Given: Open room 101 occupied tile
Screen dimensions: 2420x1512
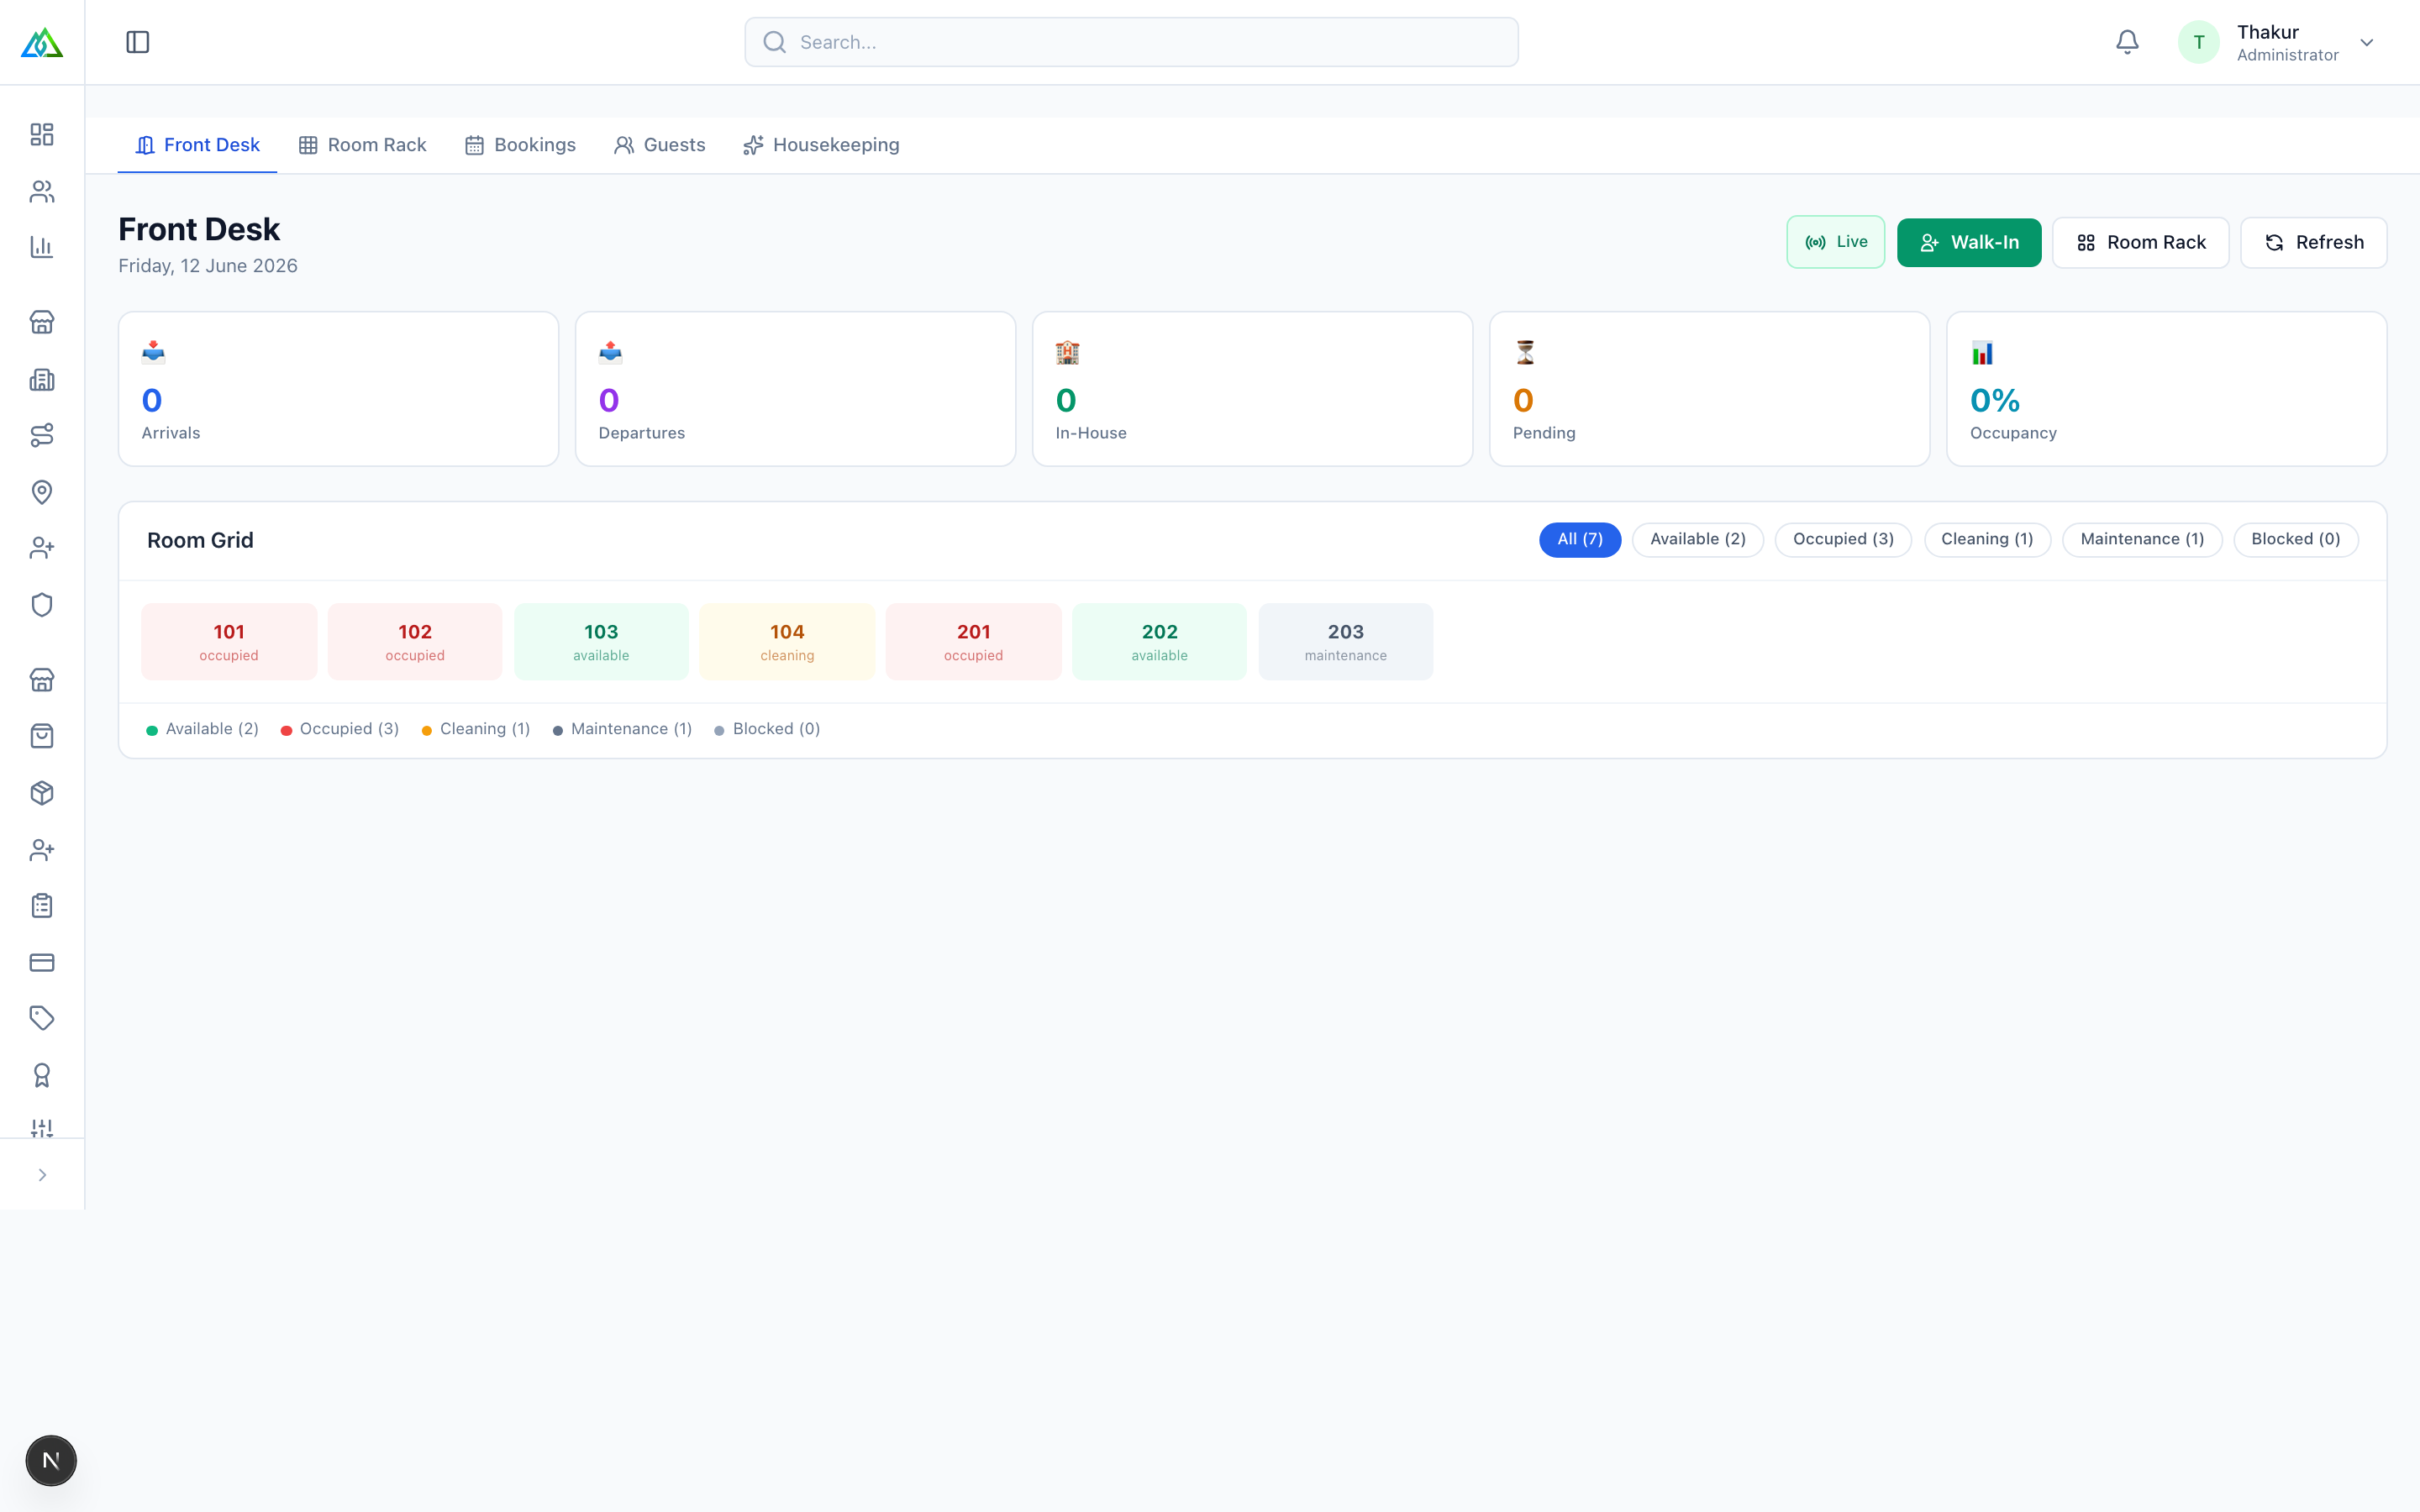Looking at the screenshot, I should pos(229,642).
